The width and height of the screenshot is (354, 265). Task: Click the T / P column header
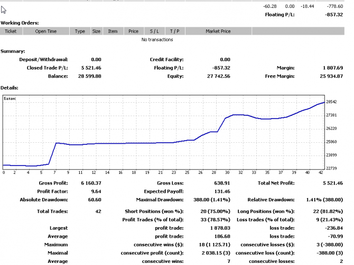pos(175,31)
